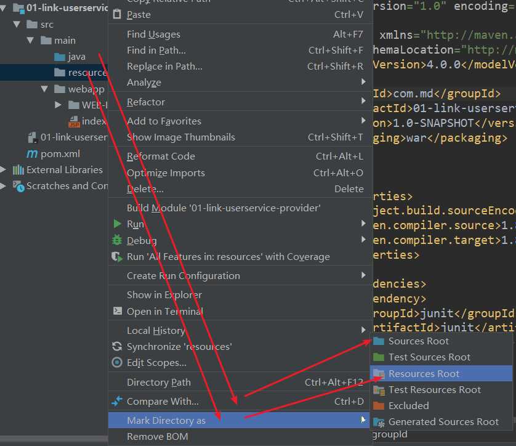Collapse the webapp folder arrow
516x446 pixels.
coord(44,89)
